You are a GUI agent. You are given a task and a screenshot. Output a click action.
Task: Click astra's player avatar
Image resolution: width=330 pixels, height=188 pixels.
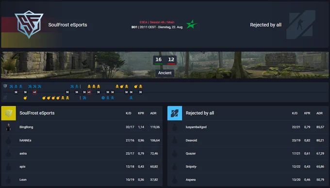point(8,154)
